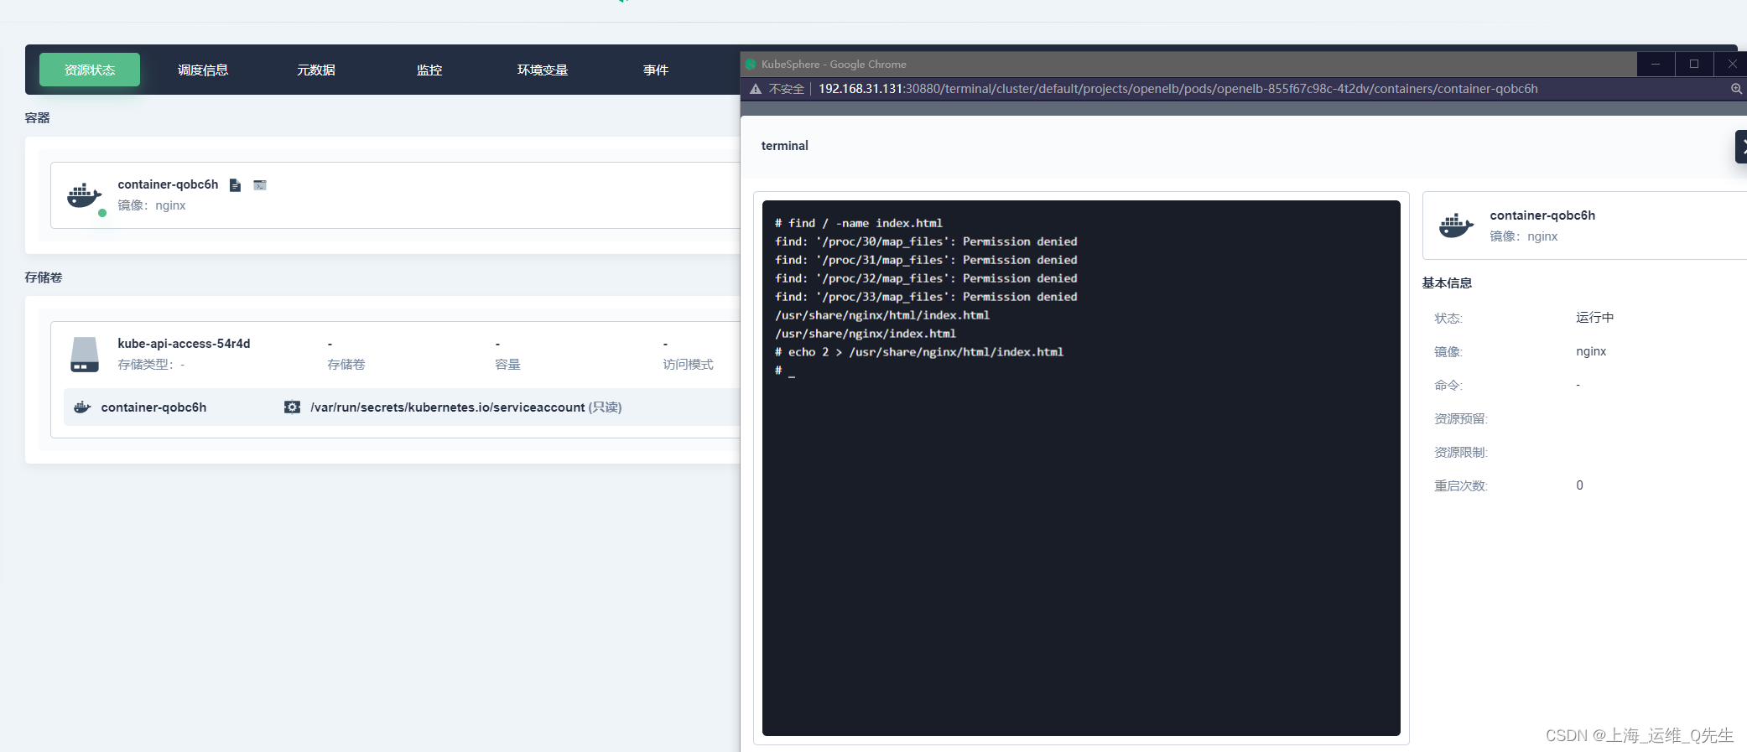Minimize the KubeSphere Chrome window
Image resolution: width=1747 pixels, height=752 pixels.
[x=1656, y=64]
